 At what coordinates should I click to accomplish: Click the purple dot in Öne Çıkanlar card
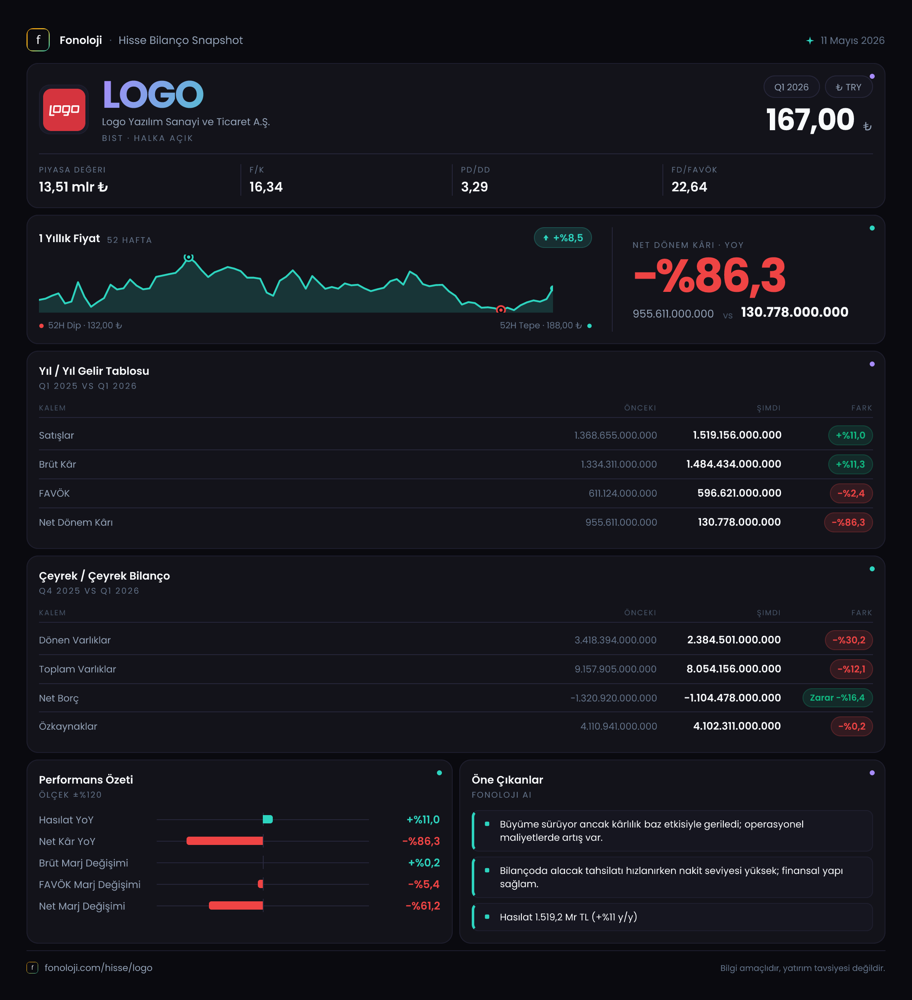click(872, 773)
